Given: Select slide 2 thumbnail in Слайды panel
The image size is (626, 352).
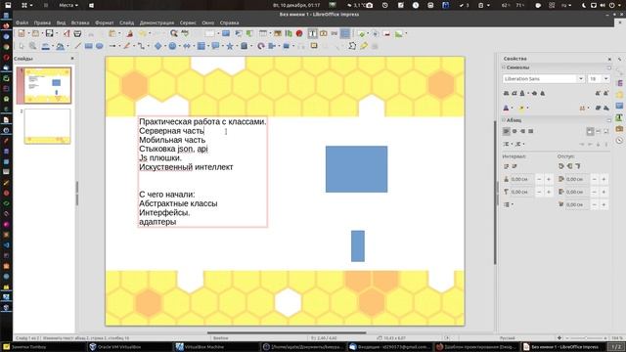Looking at the screenshot, I should point(48,126).
